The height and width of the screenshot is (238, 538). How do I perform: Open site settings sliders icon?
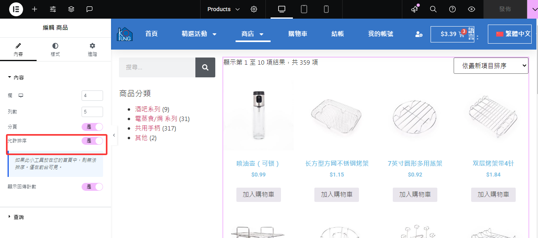pos(53,9)
